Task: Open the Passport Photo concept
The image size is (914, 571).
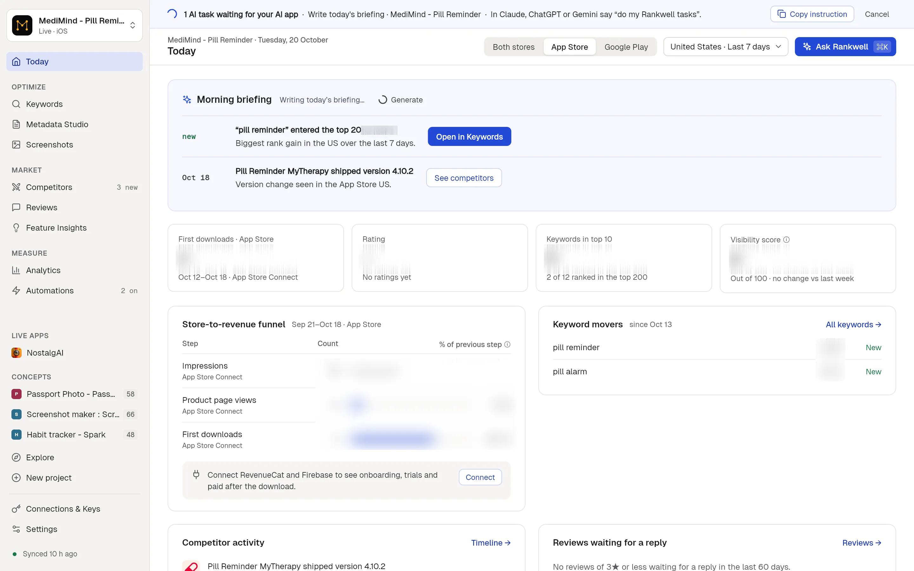Action: [74, 394]
